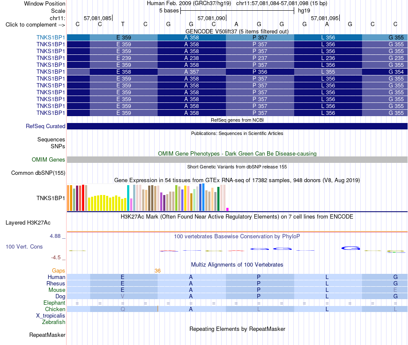408x345 pixels.
Task: Click the A 238 codon block
Action: point(192,58)
